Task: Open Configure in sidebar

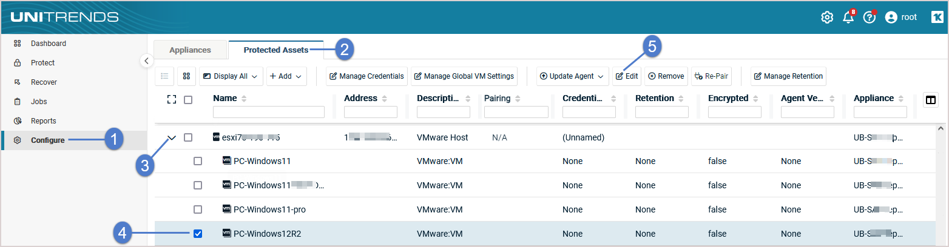Action: click(x=73, y=140)
